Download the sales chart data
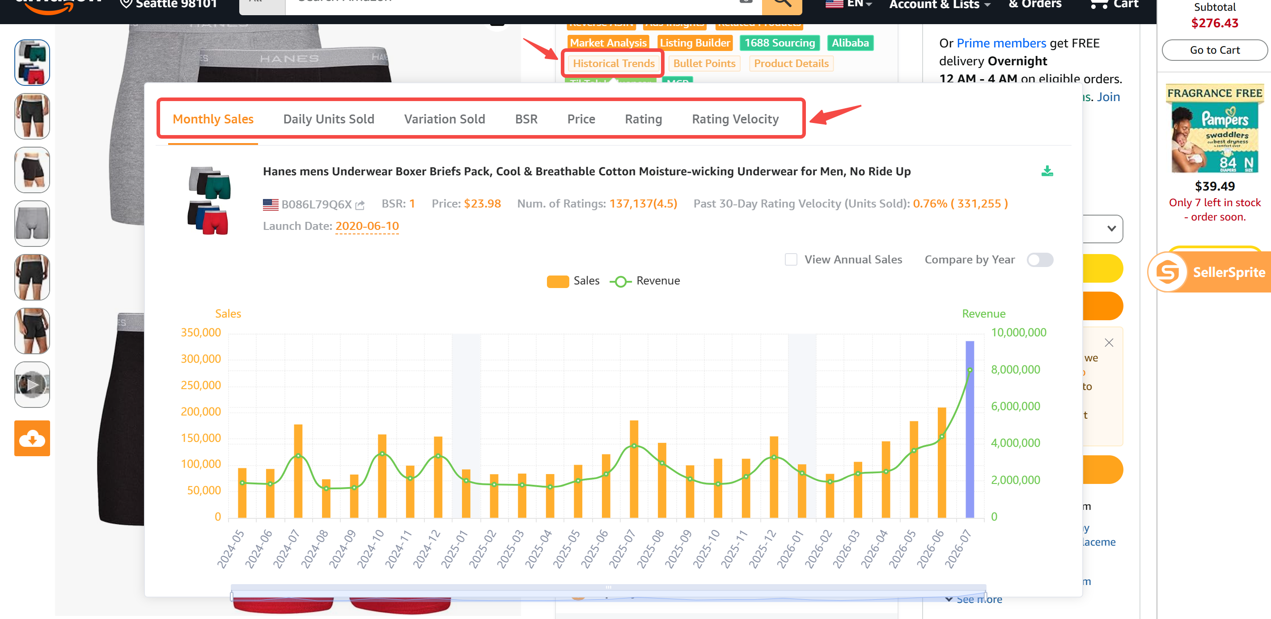 tap(1046, 171)
